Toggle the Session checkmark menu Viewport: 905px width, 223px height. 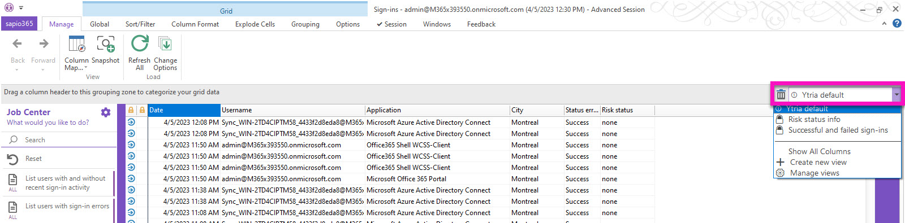(391, 24)
